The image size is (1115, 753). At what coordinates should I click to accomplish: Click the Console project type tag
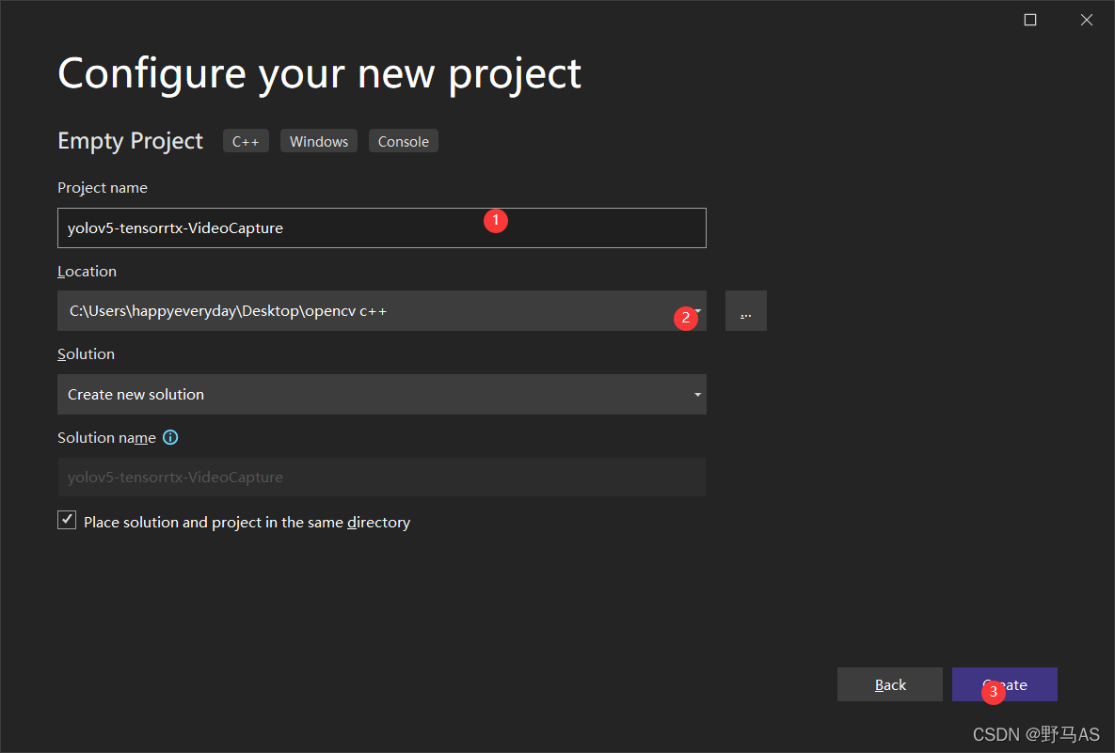(x=404, y=142)
